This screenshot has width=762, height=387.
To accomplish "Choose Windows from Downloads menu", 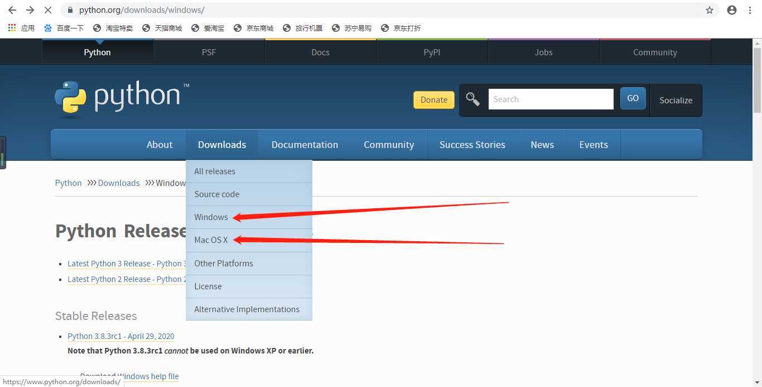I will pos(249,217).
